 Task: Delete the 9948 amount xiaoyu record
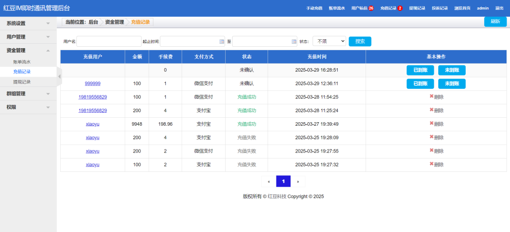coord(436,124)
